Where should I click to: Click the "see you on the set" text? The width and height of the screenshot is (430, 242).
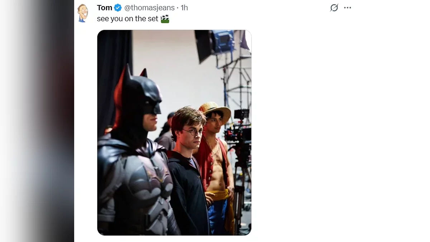click(x=127, y=19)
